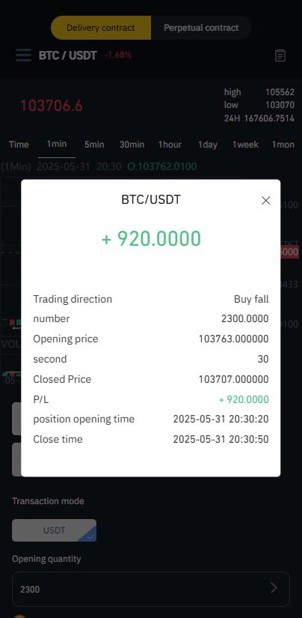Expand the Opening quantity chevron arrow

click(x=274, y=589)
